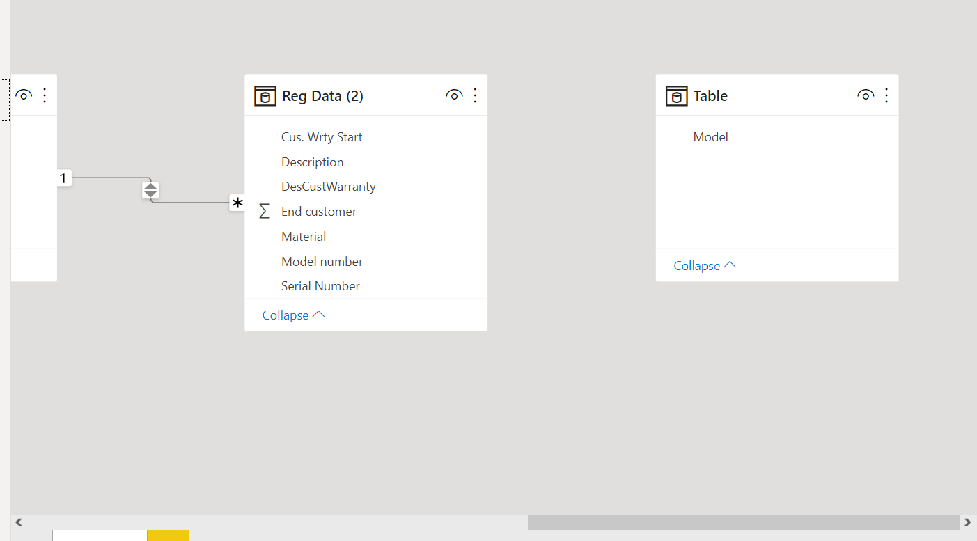Image resolution: width=977 pixels, height=541 pixels.
Task: Click the Reg Data (2) table icon
Action: tap(265, 96)
